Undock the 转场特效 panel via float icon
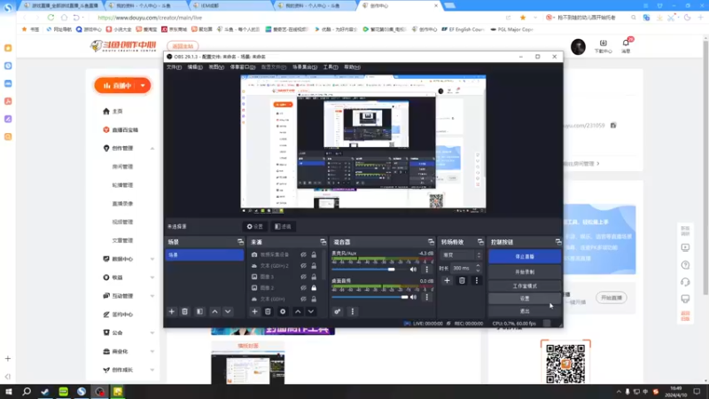This screenshot has width=709, height=399. tap(480, 242)
